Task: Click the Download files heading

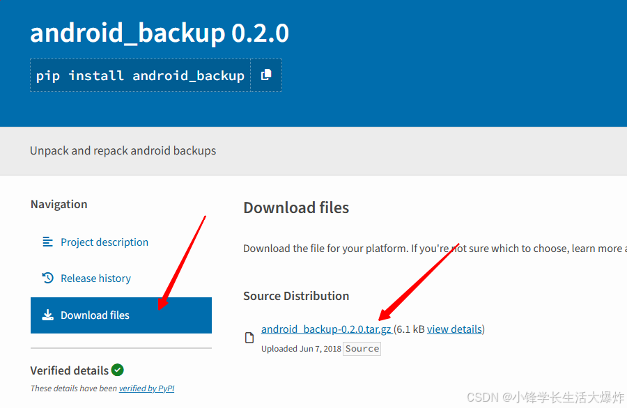Action: [x=296, y=207]
